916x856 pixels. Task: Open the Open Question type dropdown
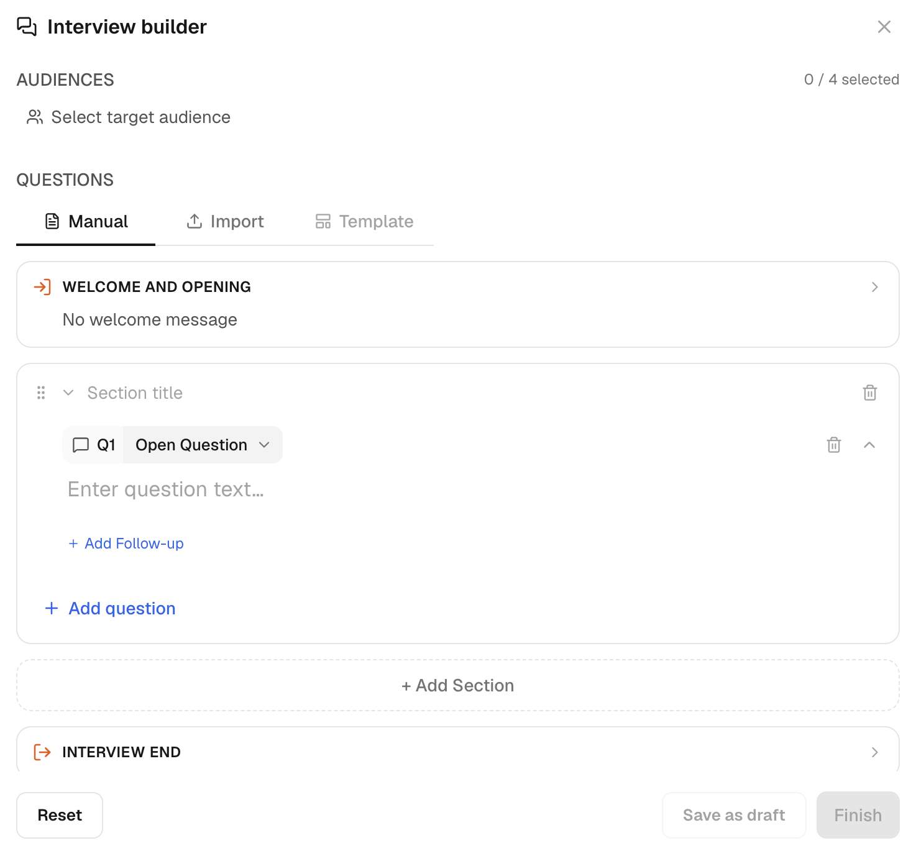pyautogui.click(x=203, y=445)
